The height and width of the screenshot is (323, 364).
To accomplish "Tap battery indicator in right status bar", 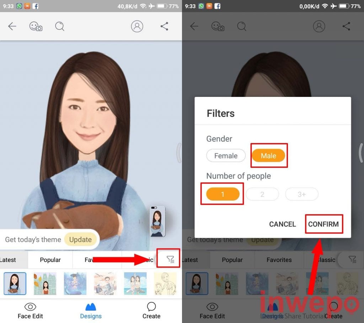I will pyautogui.click(x=344, y=6).
